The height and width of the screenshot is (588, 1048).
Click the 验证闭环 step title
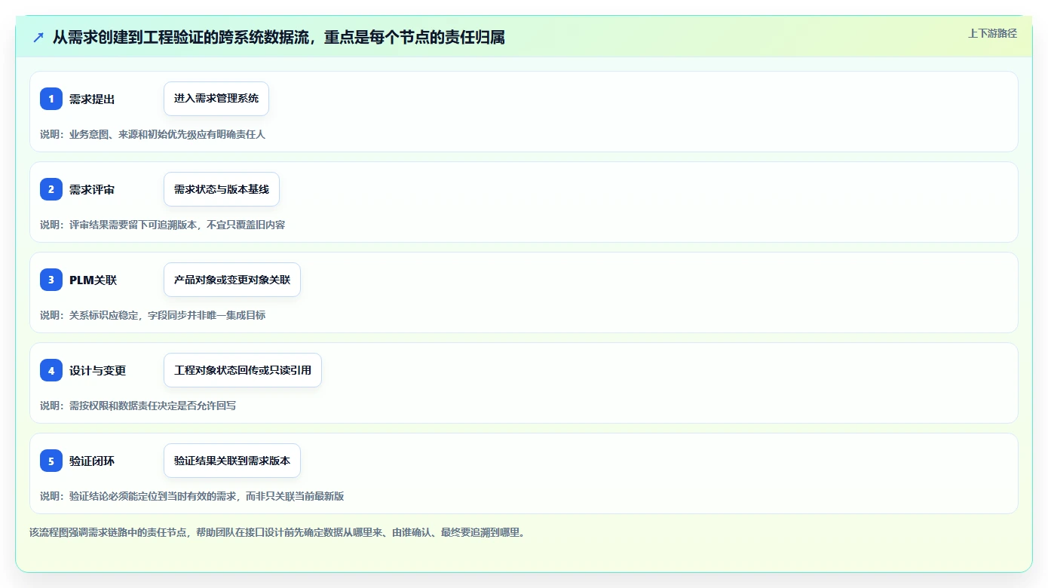(92, 461)
